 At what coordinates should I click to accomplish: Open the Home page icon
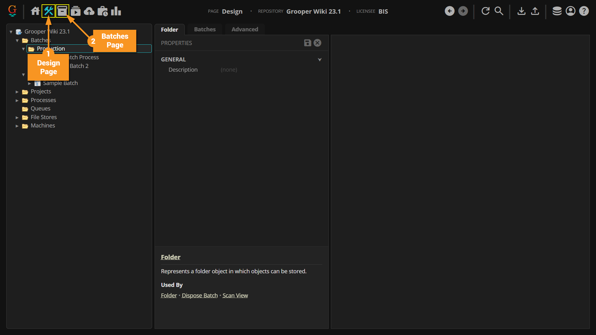[x=35, y=11]
